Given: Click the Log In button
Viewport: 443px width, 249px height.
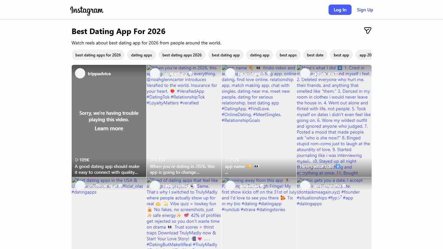Looking at the screenshot, I should coord(340,10).
